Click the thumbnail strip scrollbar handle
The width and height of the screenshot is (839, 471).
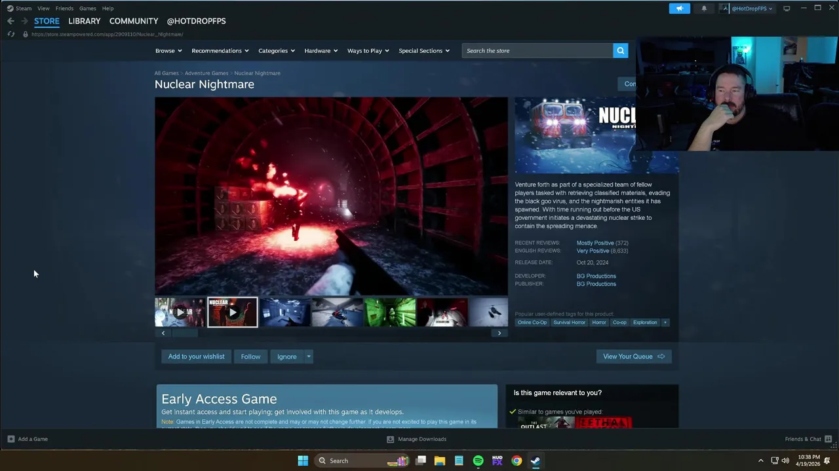[x=185, y=333]
